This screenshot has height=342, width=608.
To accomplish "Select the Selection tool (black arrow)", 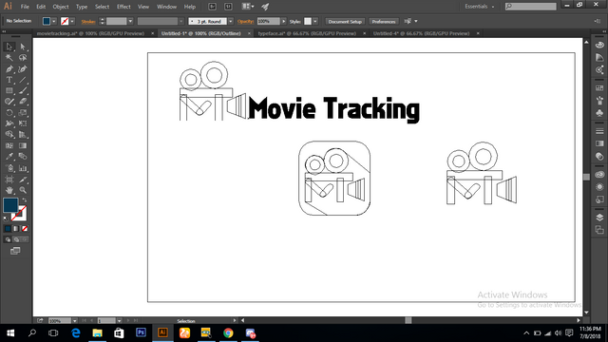I will (x=9, y=47).
